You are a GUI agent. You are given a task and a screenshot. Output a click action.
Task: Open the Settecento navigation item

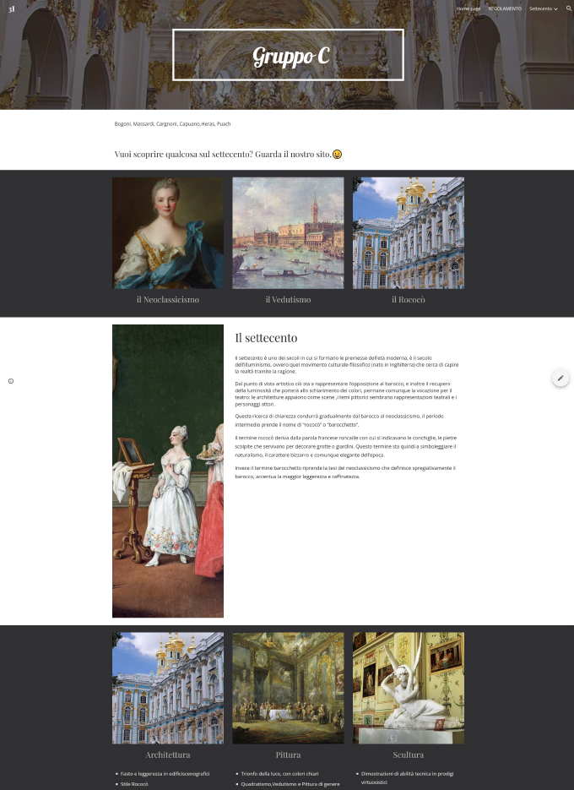(x=540, y=8)
